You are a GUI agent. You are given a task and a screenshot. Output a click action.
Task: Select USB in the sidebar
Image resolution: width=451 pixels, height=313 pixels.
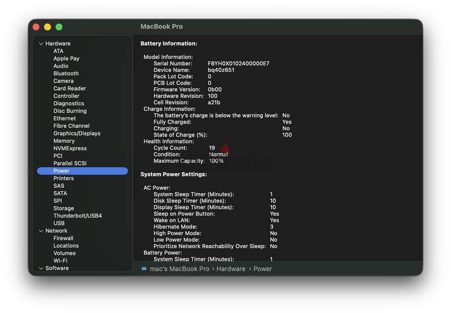click(x=59, y=223)
